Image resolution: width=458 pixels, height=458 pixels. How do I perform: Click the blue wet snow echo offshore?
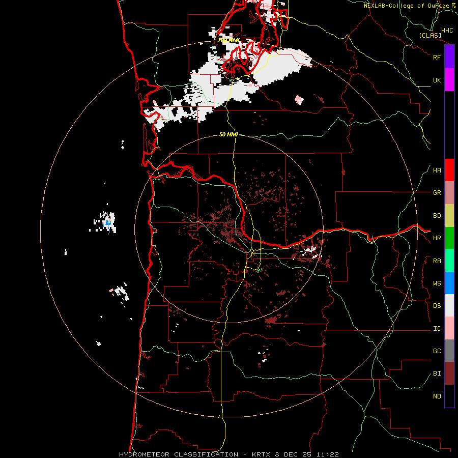(x=108, y=224)
